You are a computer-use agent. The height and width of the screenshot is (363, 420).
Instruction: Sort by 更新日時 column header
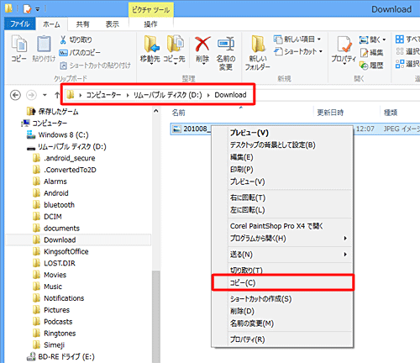click(330, 113)
